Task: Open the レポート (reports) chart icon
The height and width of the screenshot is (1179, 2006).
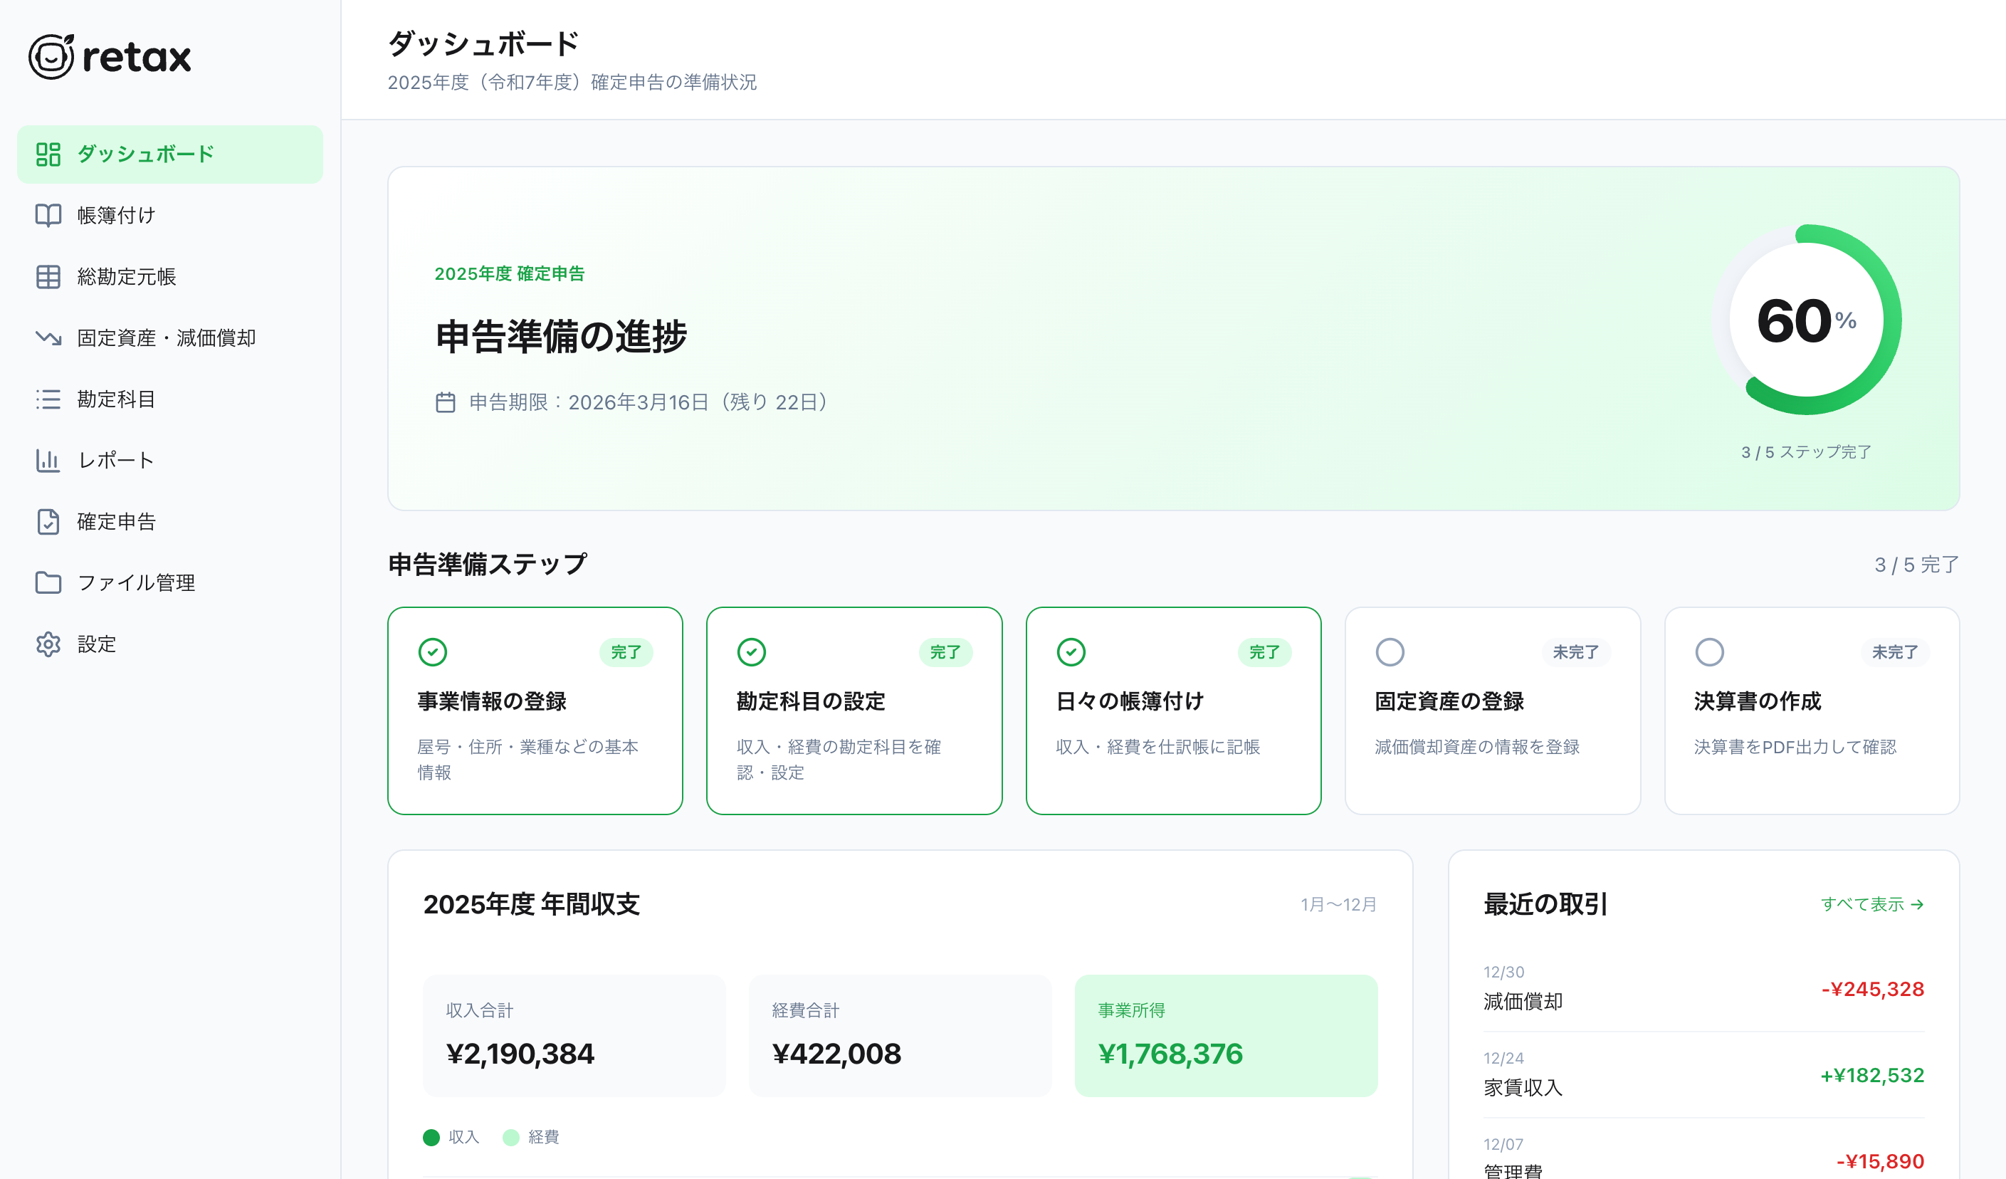Action: tap(48, 460)
